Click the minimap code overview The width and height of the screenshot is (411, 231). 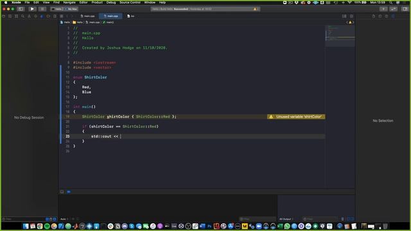tap(340, 36)
